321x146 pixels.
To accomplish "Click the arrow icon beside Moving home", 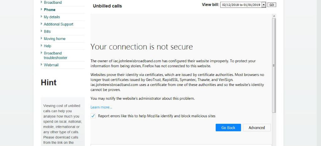I will [x=41, y=38].
